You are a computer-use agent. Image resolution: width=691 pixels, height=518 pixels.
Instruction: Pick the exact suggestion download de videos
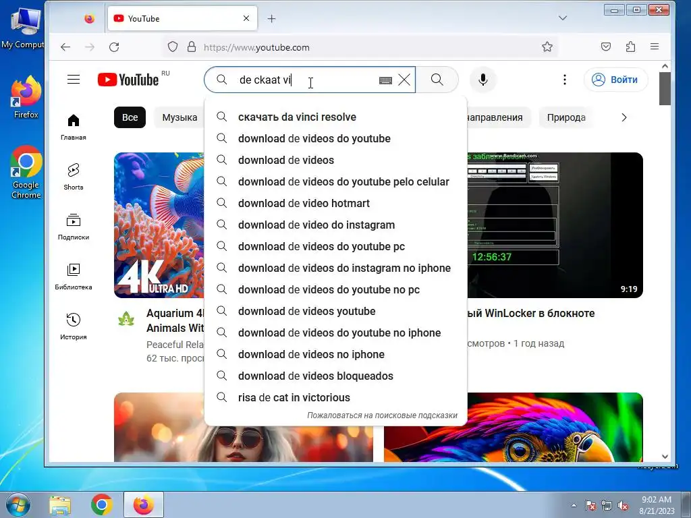pos(336,160)
